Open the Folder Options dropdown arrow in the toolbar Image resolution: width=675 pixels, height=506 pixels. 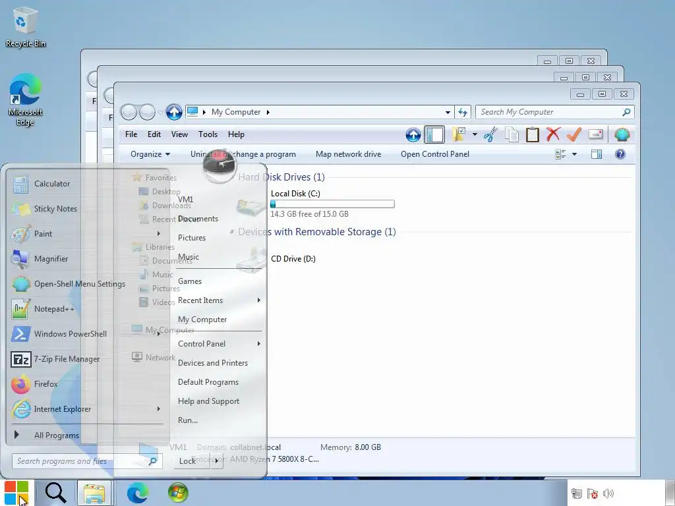pyautogui.click(x=475, y=134)
